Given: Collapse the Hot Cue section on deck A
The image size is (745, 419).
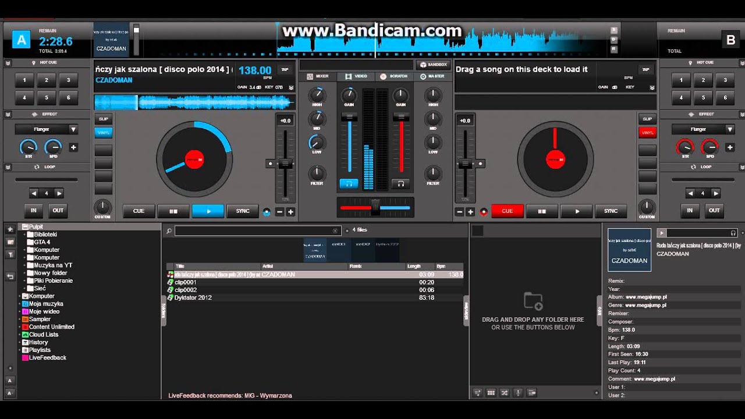Looking at the screenshot, I should [x=8, y=63].
